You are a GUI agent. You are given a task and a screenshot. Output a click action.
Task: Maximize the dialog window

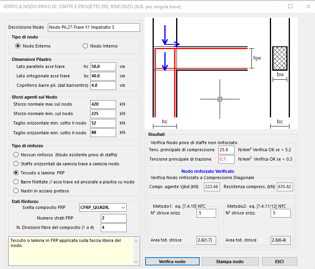point(290,6)
